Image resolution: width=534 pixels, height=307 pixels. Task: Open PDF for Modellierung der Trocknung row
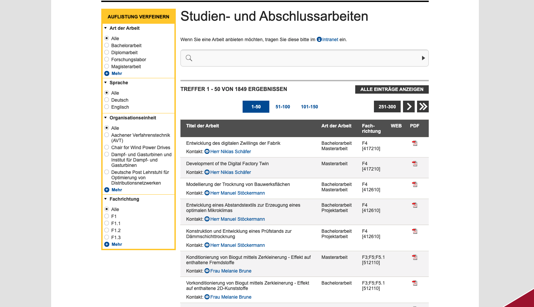click(x=415, y=185)
